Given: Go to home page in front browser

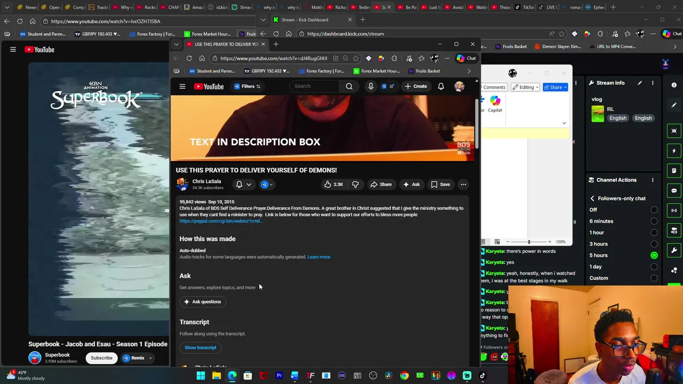Looking at the screenshot, I should click(x=202, y=58).
